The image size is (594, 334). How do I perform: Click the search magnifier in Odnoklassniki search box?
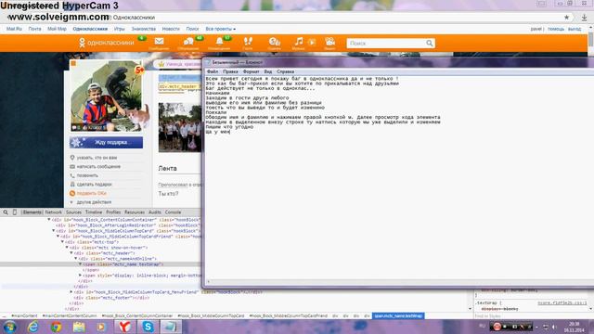(429, 44)
